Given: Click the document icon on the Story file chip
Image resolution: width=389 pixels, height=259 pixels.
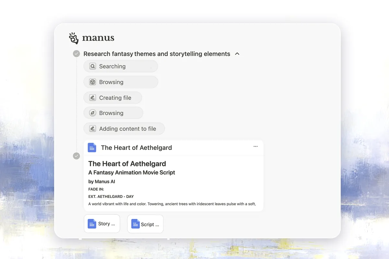Looking at the screenshot, I should point(92,224).
